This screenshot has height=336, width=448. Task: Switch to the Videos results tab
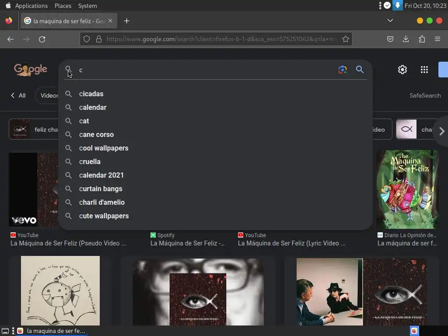(x=49, y=95)
